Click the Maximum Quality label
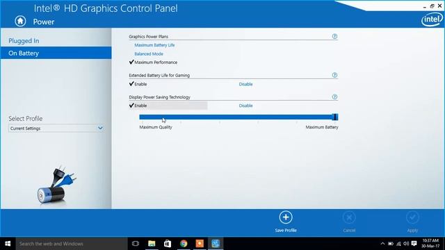Viewport: 445px width, 250px height. [156, 127]
